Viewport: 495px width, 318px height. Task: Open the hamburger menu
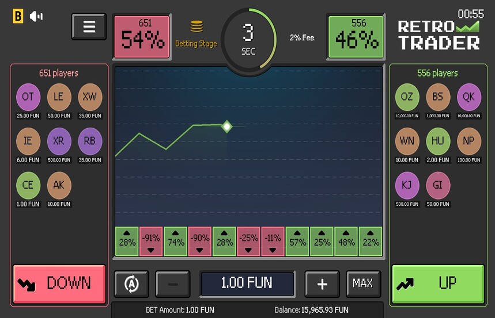click(89, 26)
